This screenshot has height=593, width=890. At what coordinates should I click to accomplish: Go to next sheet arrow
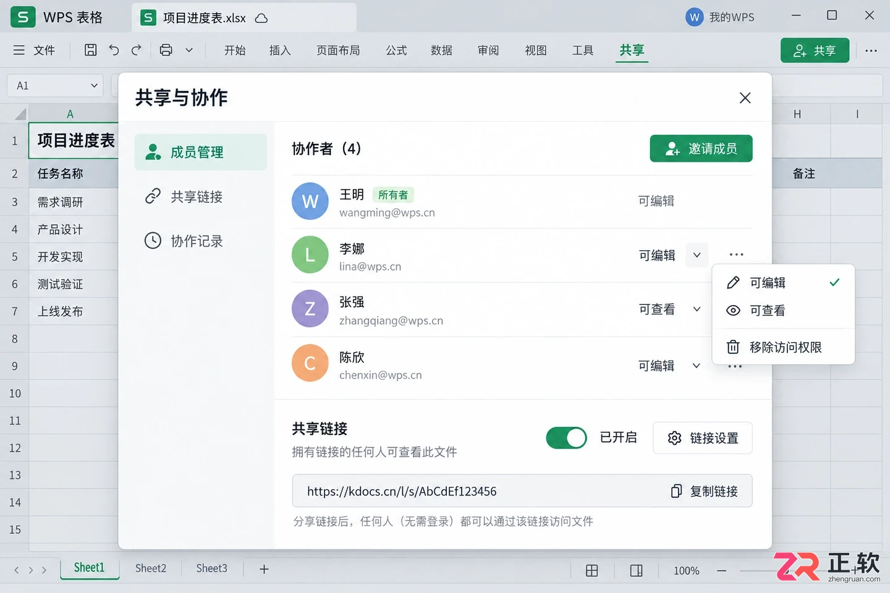click(44, 570)
